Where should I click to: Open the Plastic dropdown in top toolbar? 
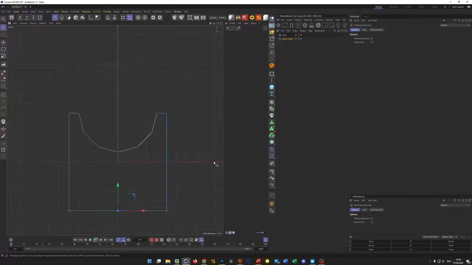coord(222,18)
